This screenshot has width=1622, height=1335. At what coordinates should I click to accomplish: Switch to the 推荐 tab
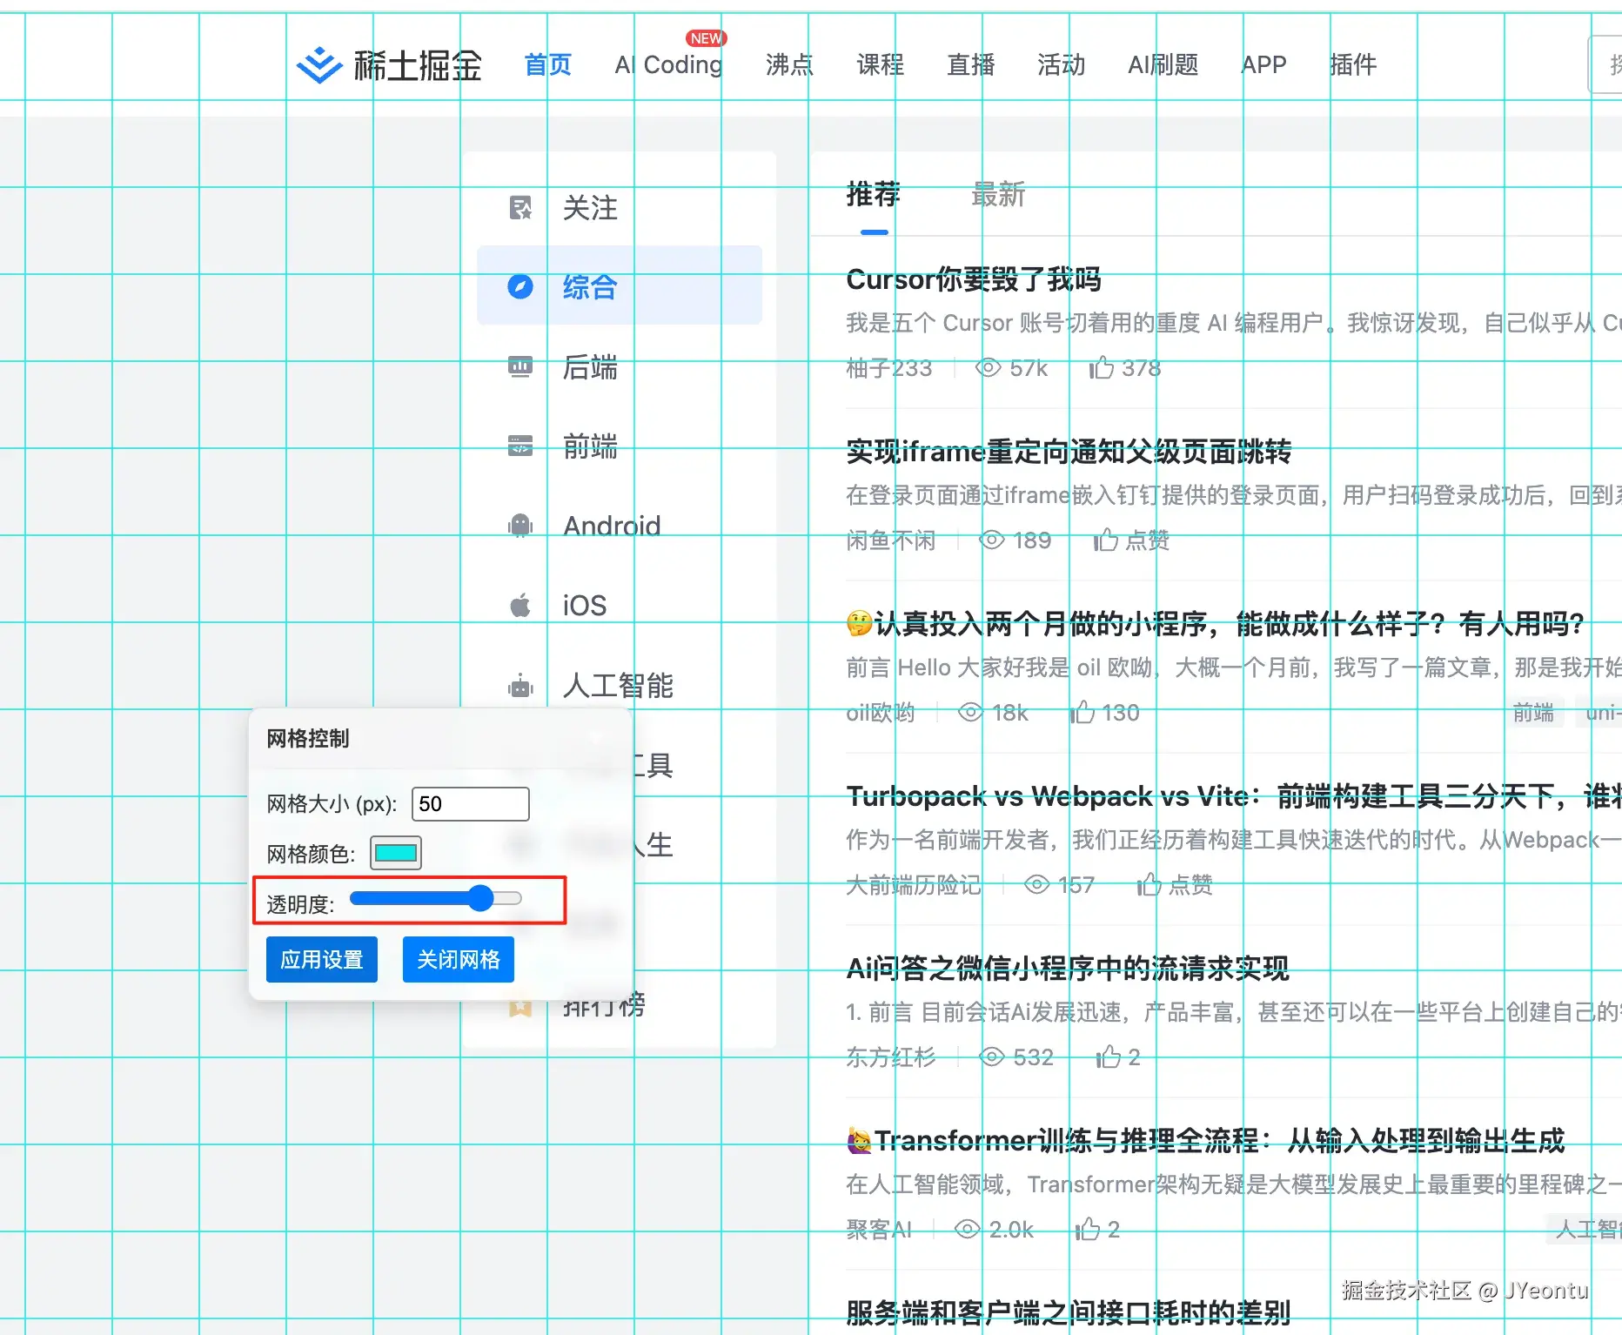coord(874,194)
